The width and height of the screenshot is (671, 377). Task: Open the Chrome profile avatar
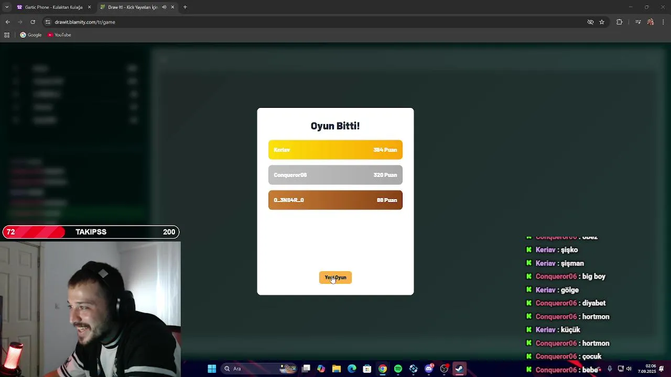pos(651,22)
